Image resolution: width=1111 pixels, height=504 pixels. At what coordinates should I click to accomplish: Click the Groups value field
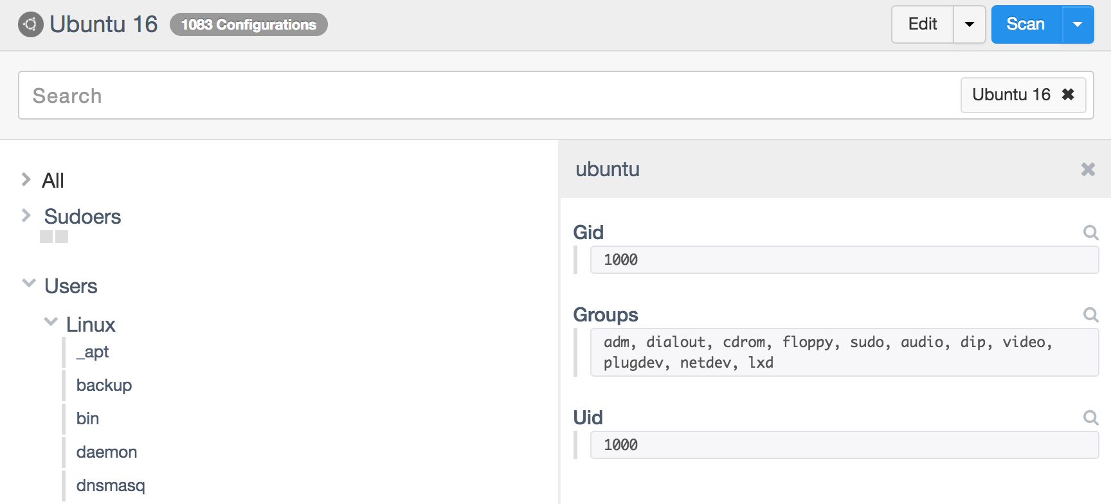(x=844, y=352)
